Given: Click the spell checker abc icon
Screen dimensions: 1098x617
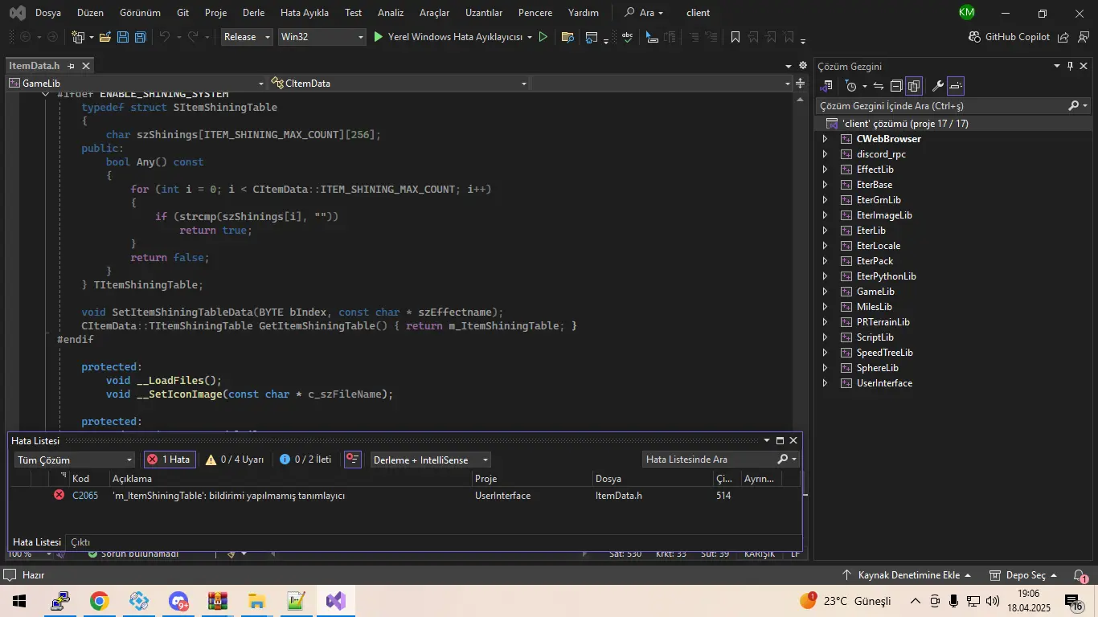Looking at the screenshot, I should coord(628,37).
